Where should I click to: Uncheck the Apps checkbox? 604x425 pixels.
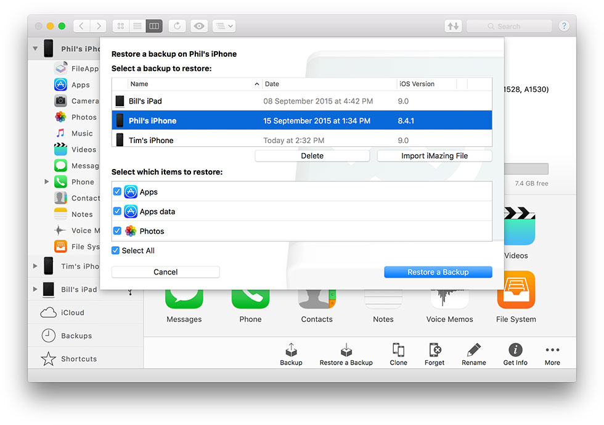(x=116, y=192)
